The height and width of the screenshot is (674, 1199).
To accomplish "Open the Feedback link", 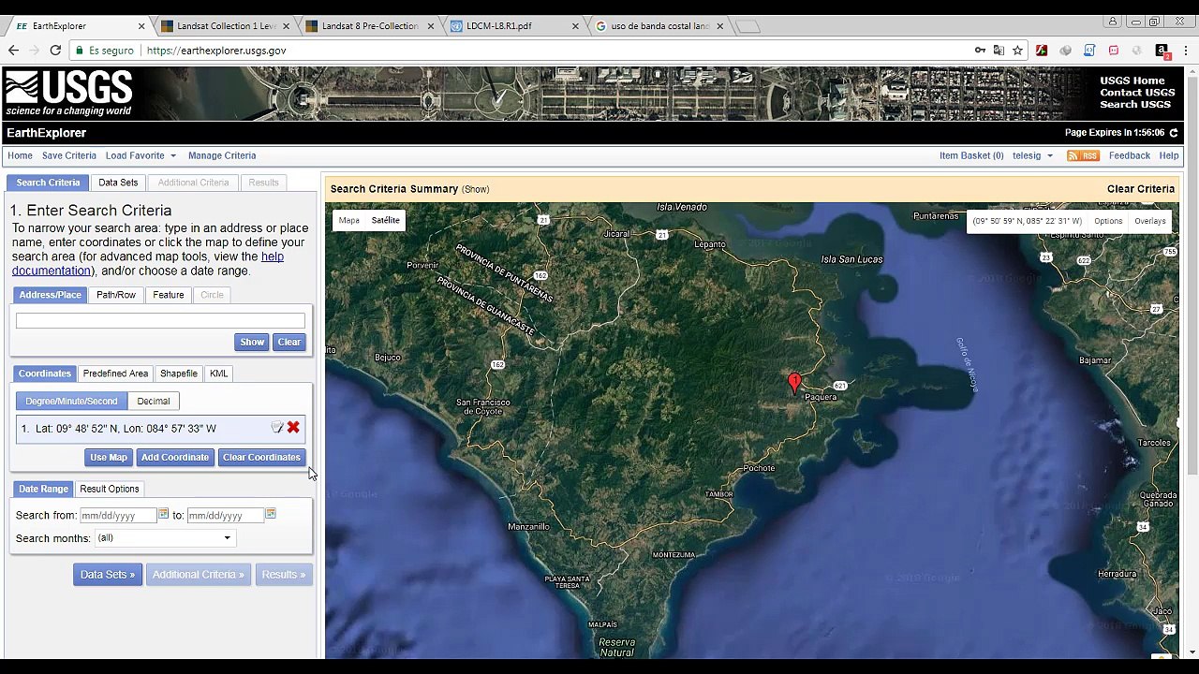I will coord(1129,155).
